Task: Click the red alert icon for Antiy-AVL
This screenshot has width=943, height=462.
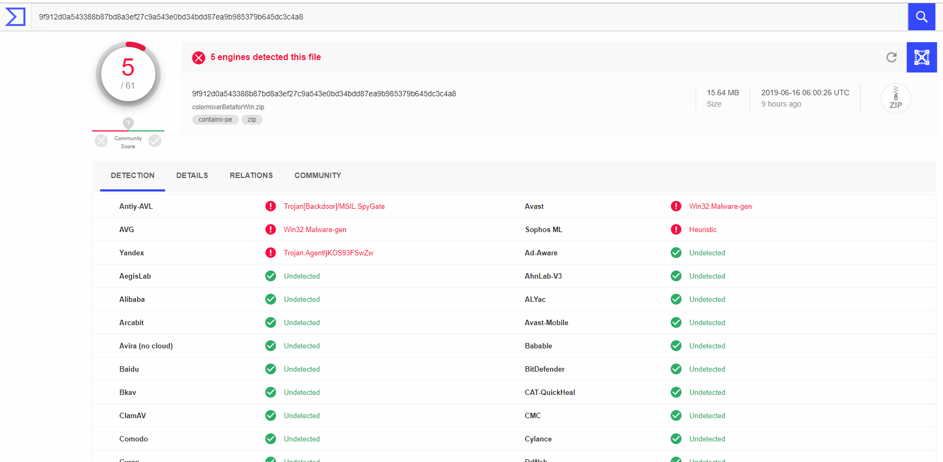Action: pyautogui.click(x=271, y=206)
